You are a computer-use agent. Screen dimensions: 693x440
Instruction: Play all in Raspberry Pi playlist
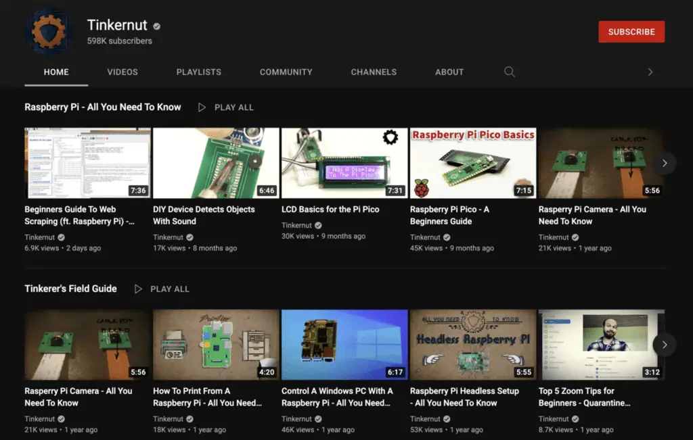(x=226, y=107)
